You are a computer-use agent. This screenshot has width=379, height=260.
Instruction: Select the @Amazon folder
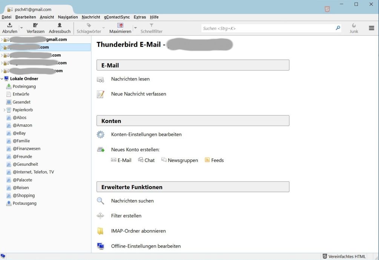tap(23, 125)
